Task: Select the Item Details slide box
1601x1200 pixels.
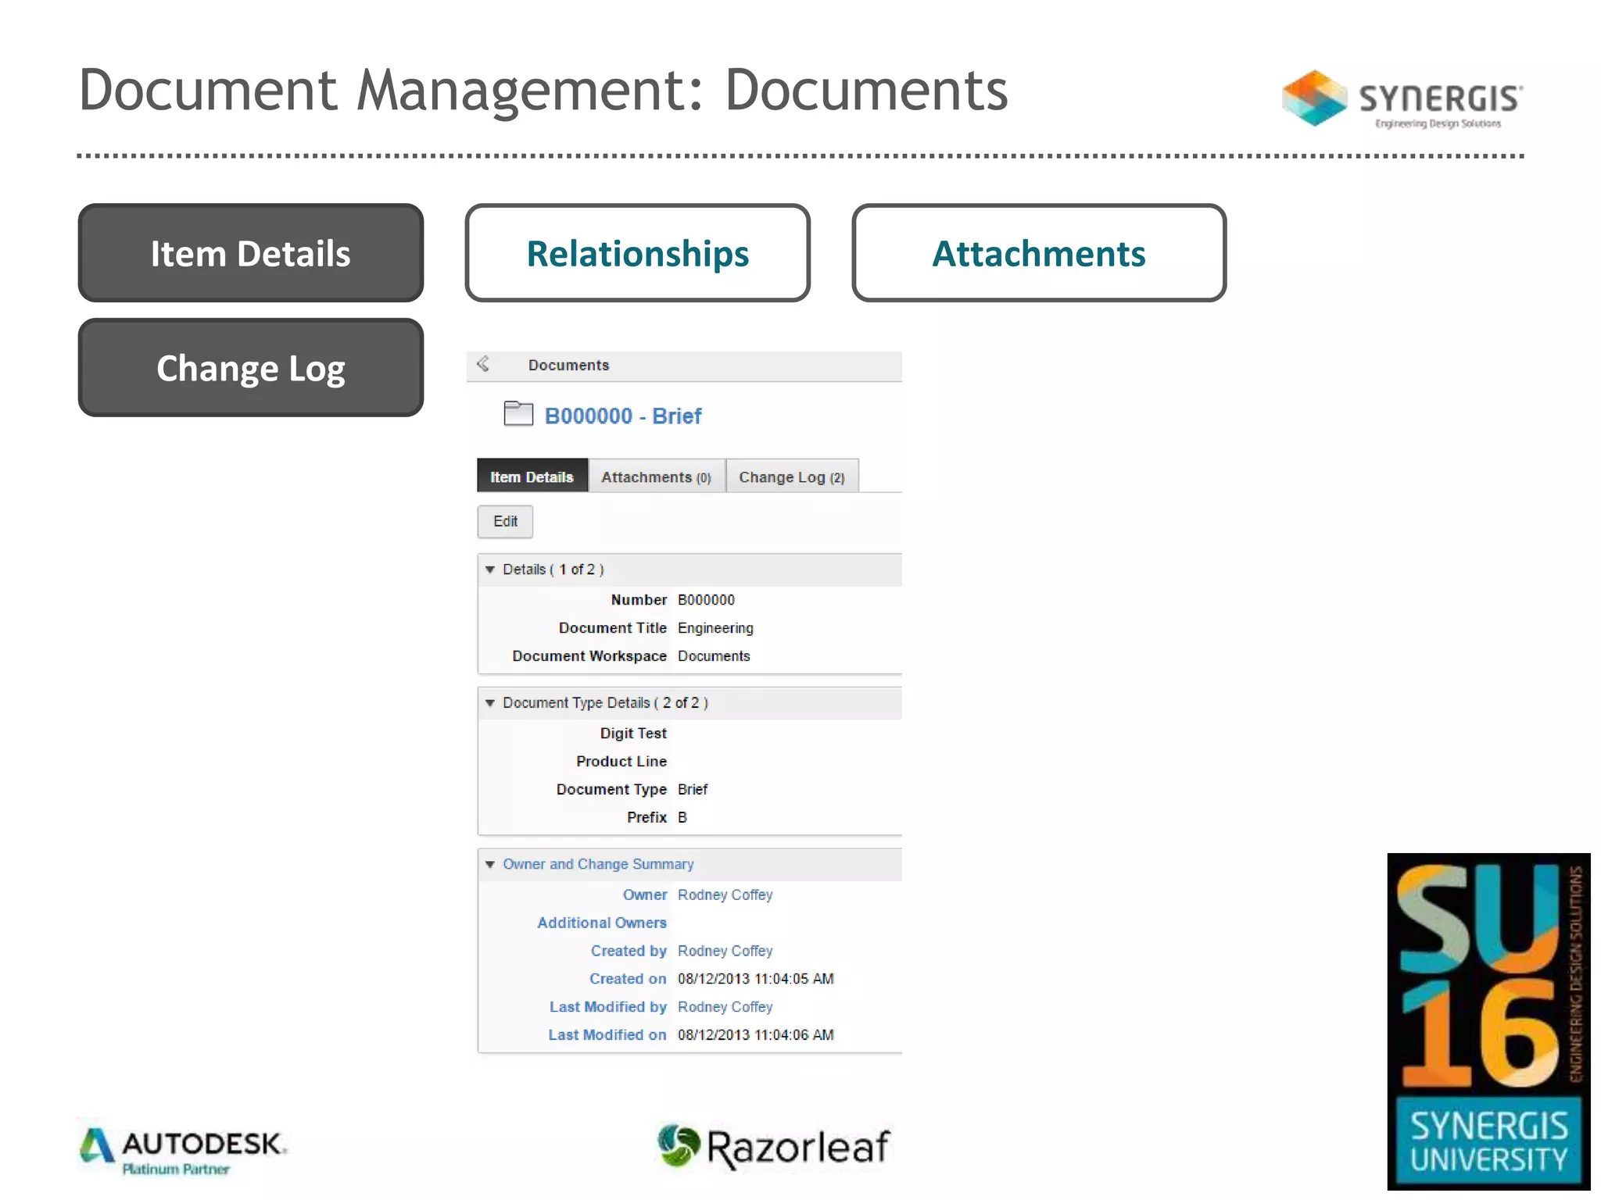Action: pos(251,253)
